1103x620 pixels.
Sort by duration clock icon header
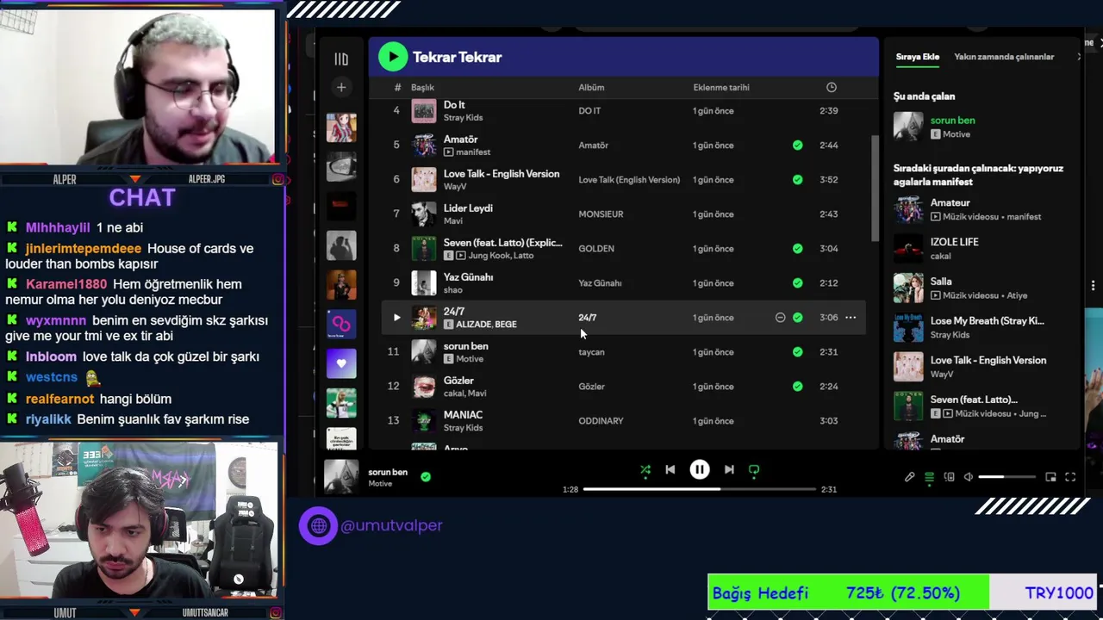(831, 87)
